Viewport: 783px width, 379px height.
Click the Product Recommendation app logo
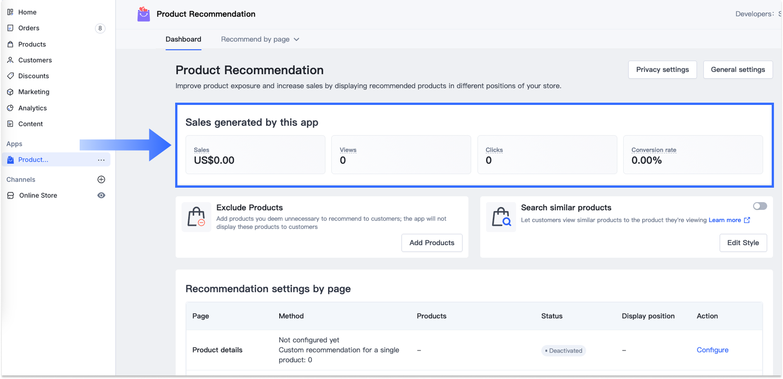[x=143, y=14]
